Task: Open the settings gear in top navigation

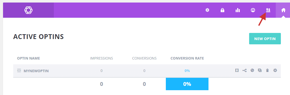Action: click(x=207, y=10)
